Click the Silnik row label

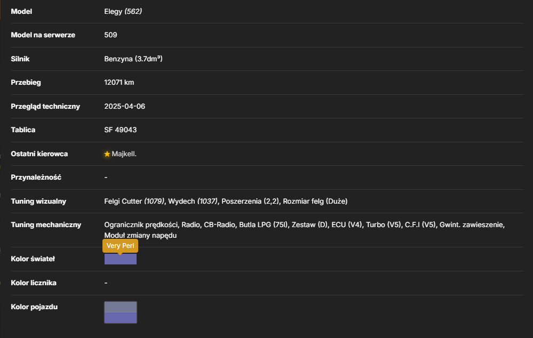[x=20, y=59]
